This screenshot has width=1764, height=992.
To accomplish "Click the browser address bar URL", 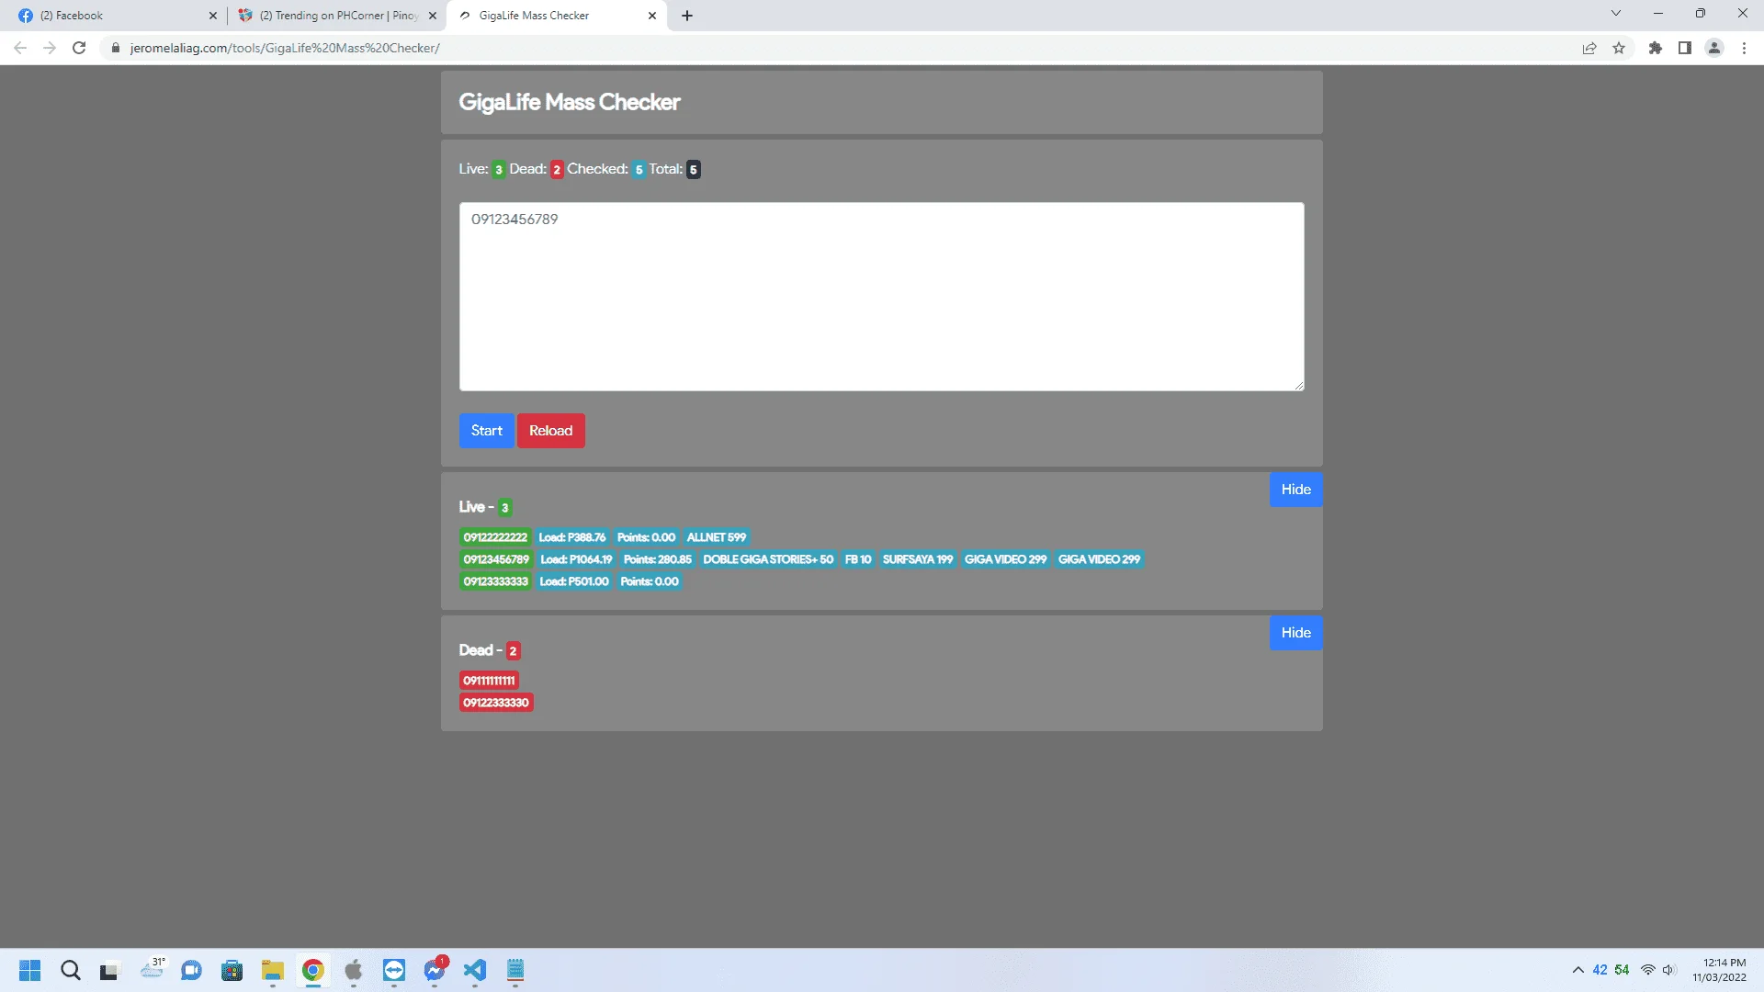I will pos(285,48).
